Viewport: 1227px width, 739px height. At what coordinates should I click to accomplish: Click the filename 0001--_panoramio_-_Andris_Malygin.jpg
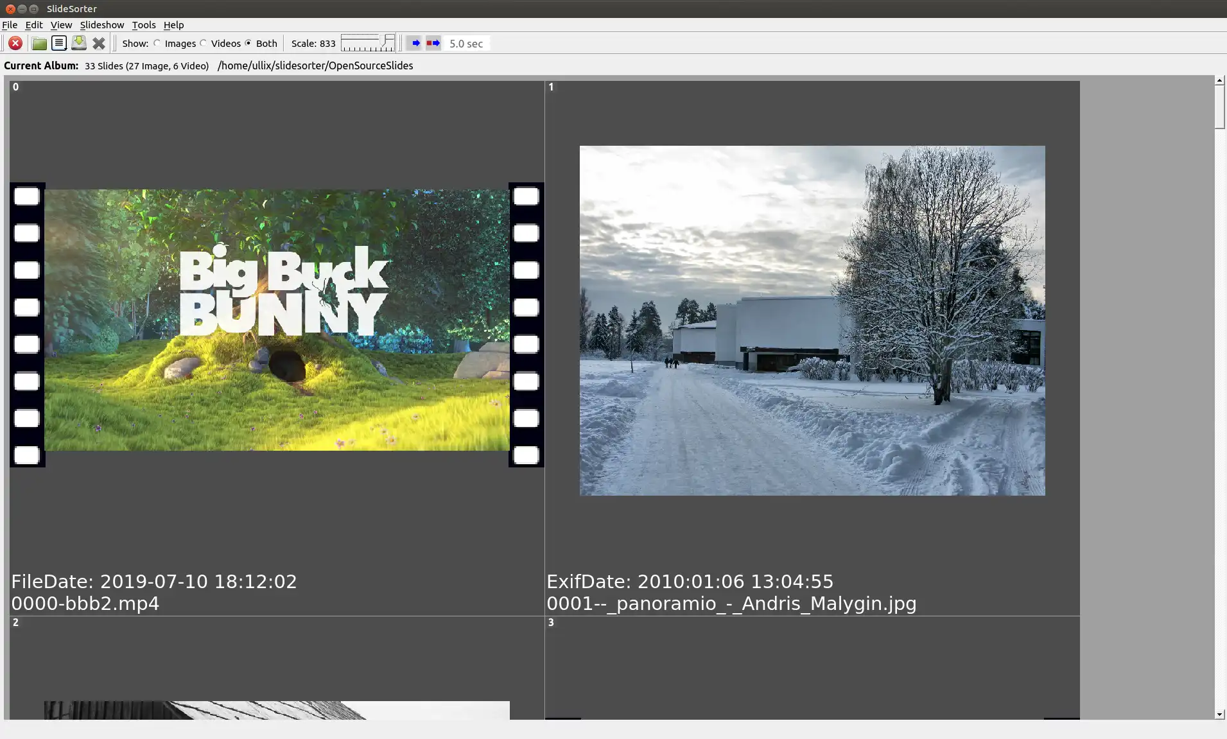coord(731,604)
